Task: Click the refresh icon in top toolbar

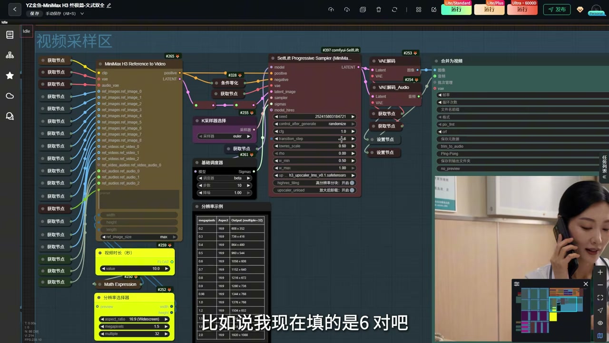Action: point(394,10)
